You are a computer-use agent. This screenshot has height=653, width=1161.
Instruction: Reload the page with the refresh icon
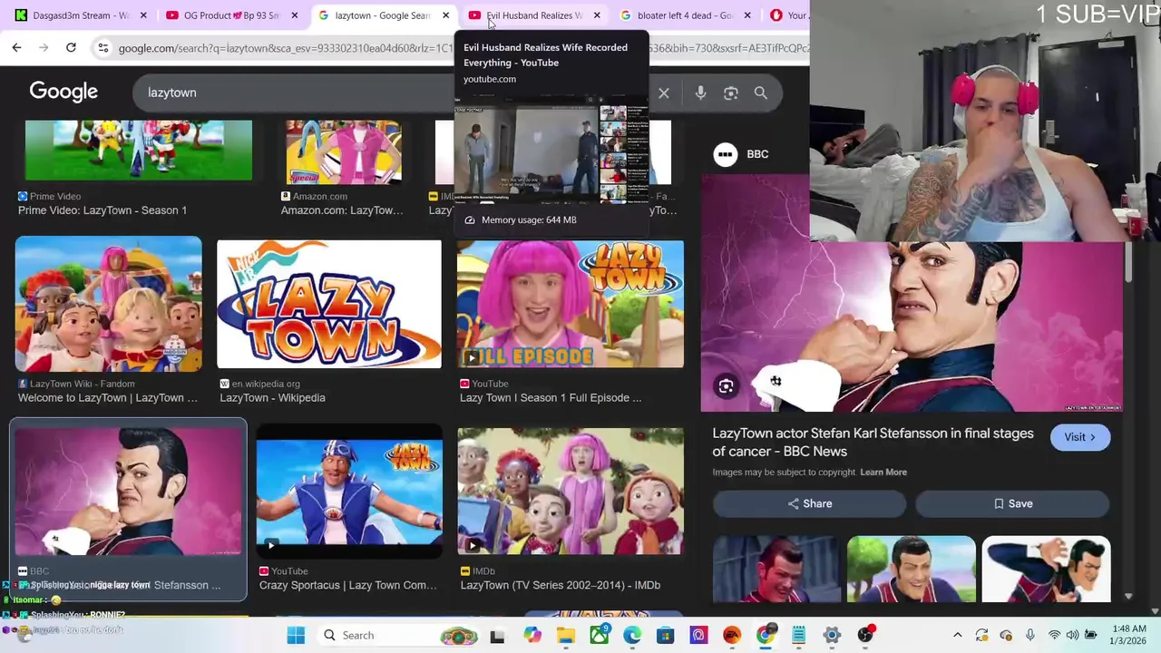[x=71, y=47]
